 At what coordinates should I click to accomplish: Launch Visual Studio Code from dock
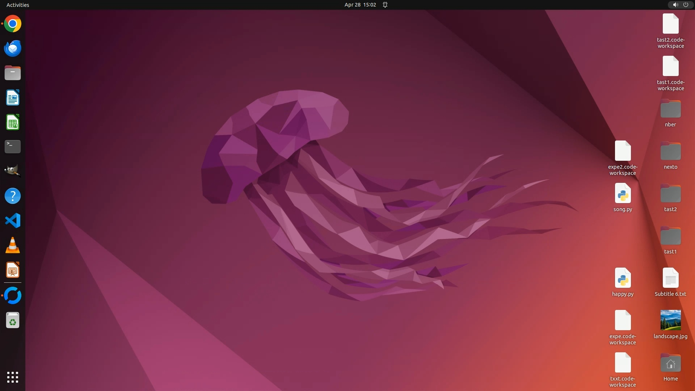click(x=13, y=220)
